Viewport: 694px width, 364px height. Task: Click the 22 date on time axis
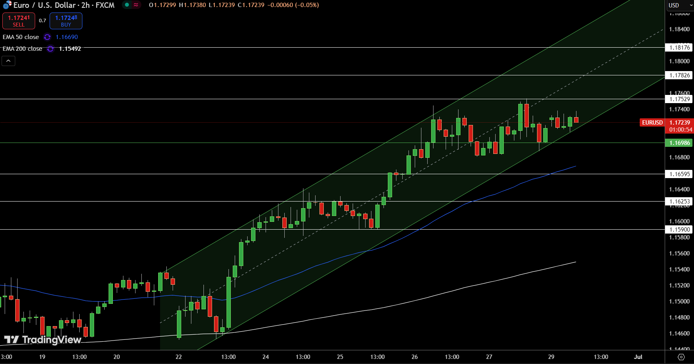point(178,357)
